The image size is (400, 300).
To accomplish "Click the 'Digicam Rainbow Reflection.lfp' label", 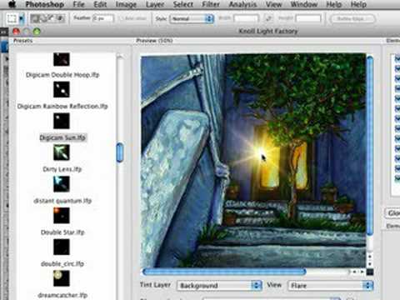I will [x=62, y=106].
